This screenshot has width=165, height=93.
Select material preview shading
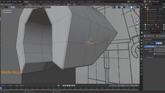point(134,7)
